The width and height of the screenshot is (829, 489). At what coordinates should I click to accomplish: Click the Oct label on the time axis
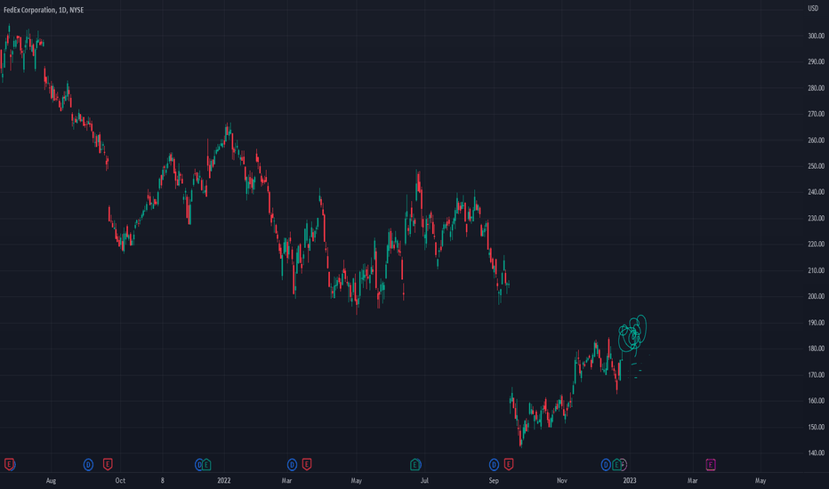120,480
